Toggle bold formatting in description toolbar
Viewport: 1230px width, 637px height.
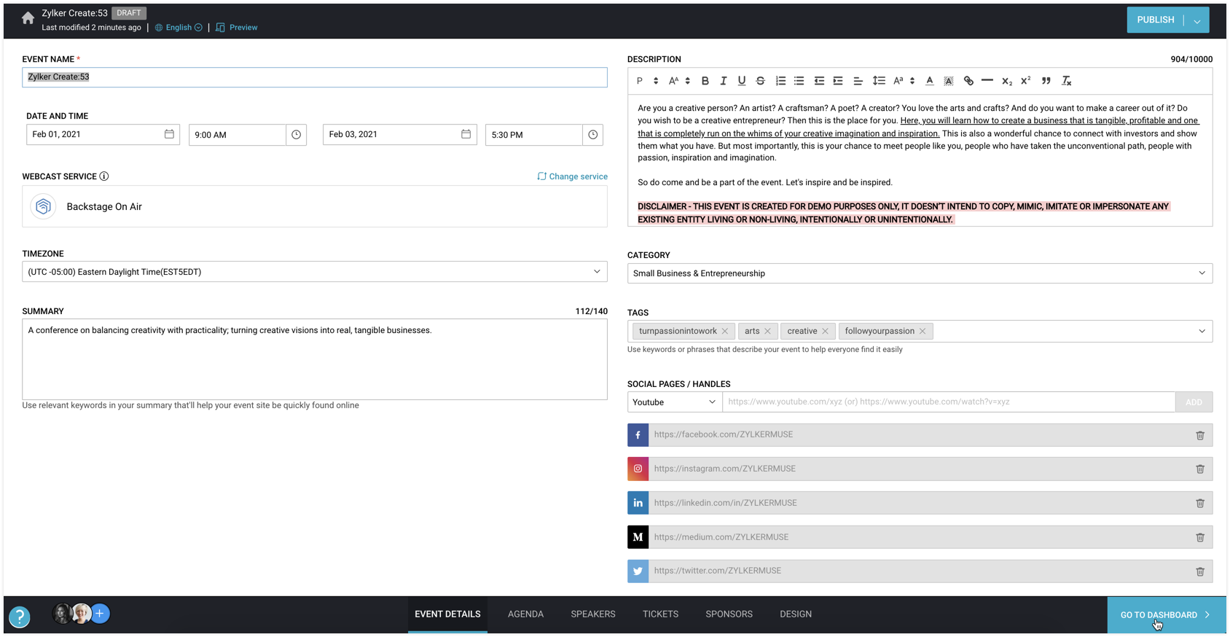coord(705,81)
